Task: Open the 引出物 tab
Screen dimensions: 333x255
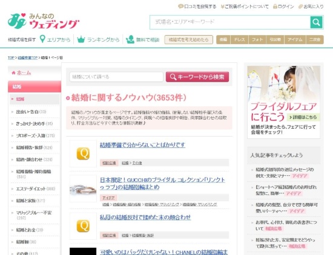Action: coord(275,40)
